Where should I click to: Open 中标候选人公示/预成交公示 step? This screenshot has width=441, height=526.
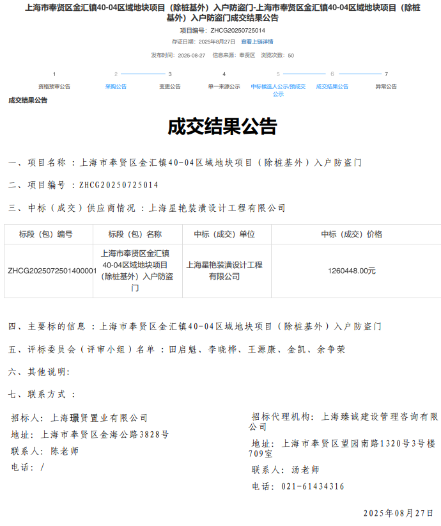point(278,90)
